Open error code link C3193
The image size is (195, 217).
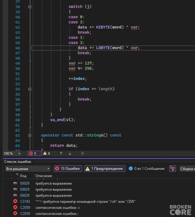[25, 202]
